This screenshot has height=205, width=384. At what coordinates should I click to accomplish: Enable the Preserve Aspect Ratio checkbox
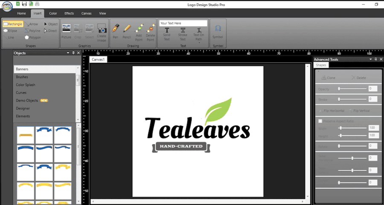[x=320, y=121]
